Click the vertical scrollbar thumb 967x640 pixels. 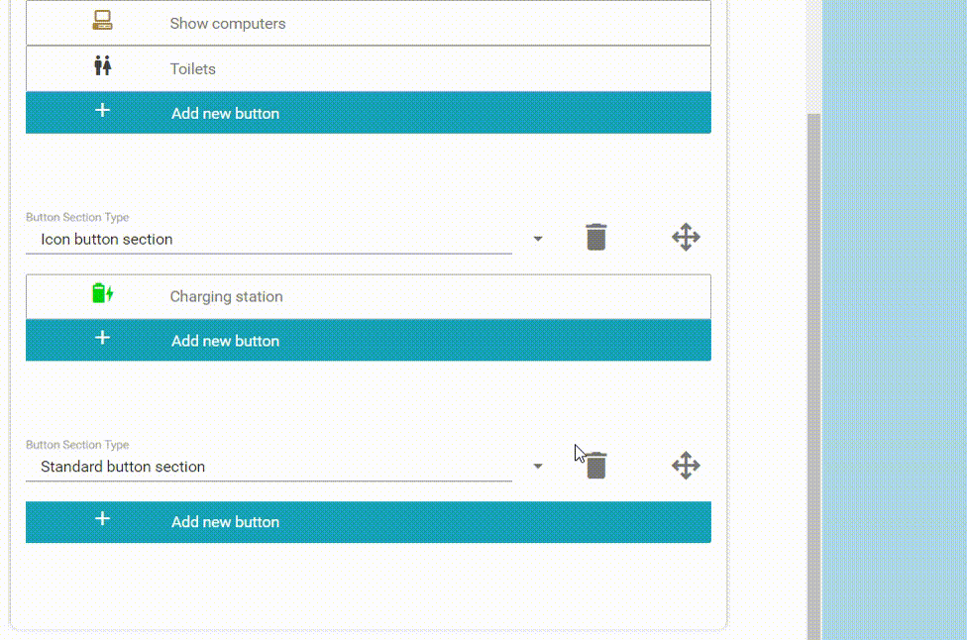pos(814,376)
